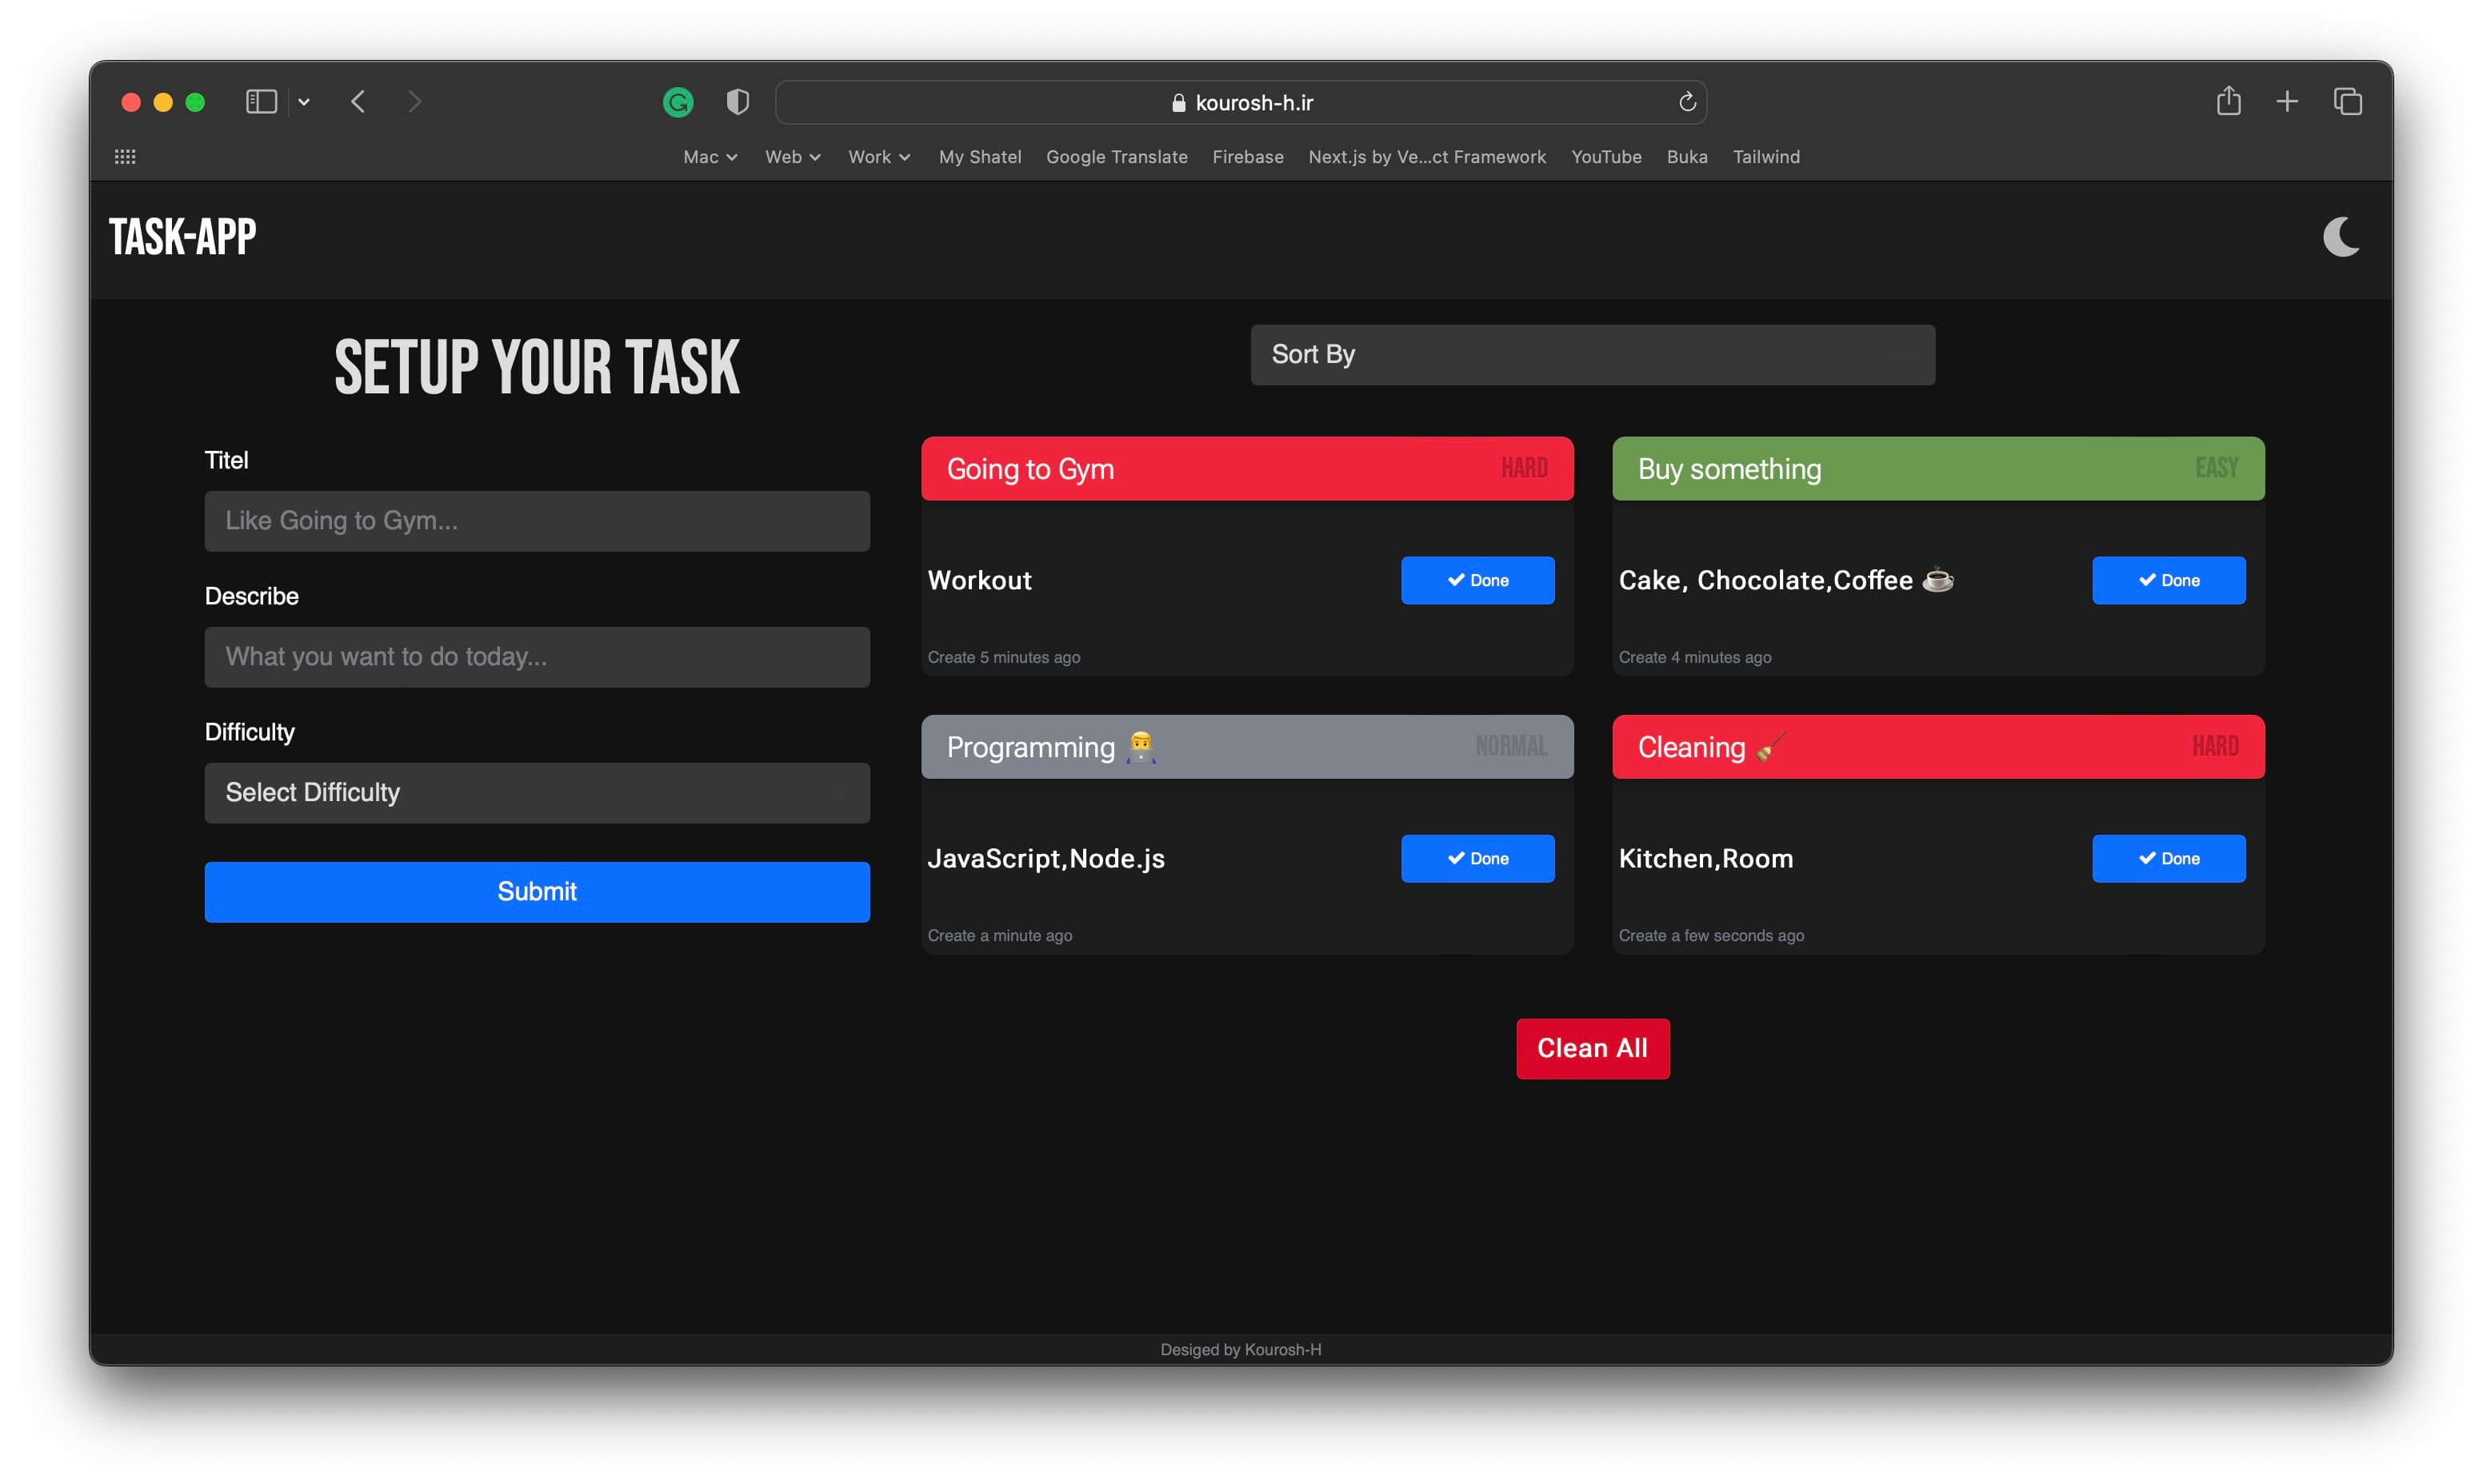The height and width of the screenshot is (1484, 2483).
Task: Mark the Cleaning task as Done
Action: pos(2168,858)
